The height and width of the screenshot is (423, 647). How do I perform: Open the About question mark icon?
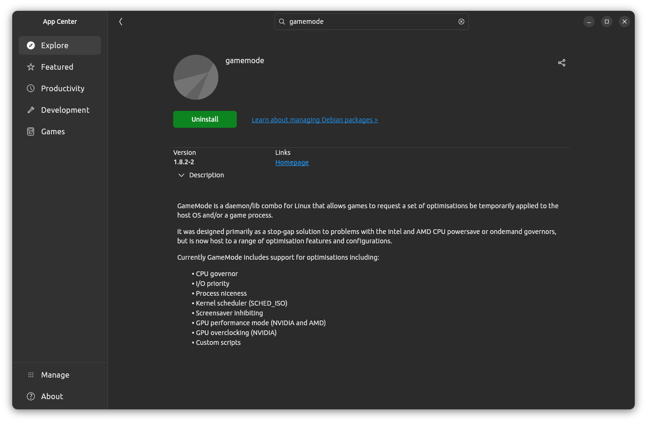pyautogui.click(x=30, y=396)
